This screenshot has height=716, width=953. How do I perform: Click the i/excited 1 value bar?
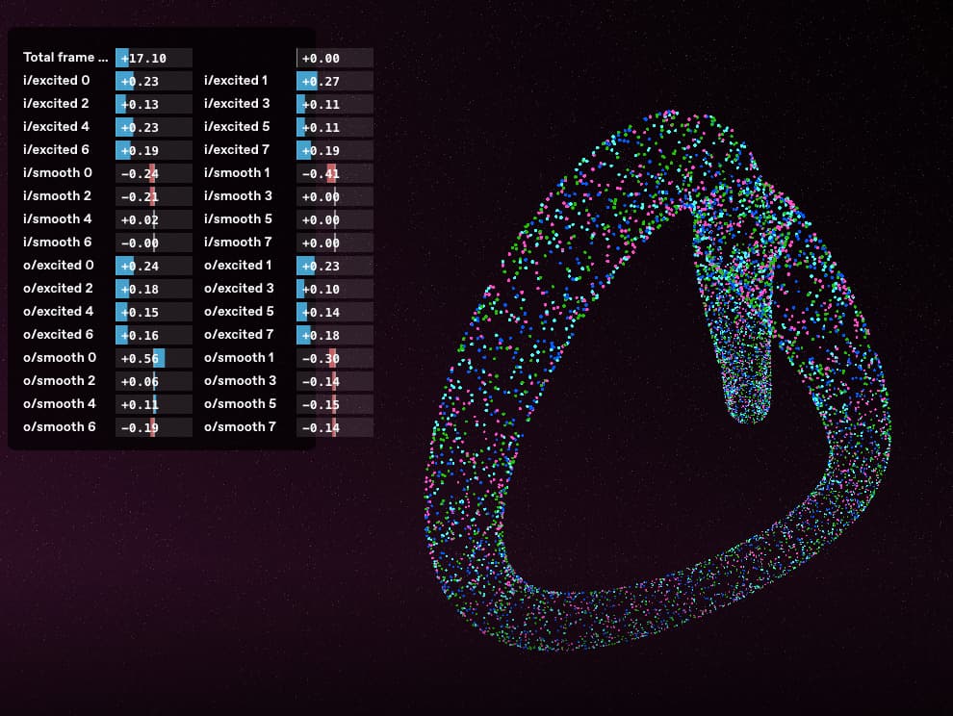[x=334, y=82]
